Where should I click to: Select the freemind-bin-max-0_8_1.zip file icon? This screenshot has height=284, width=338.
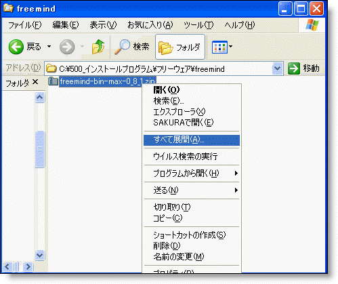pyautogui.click(x=54, y=81)
